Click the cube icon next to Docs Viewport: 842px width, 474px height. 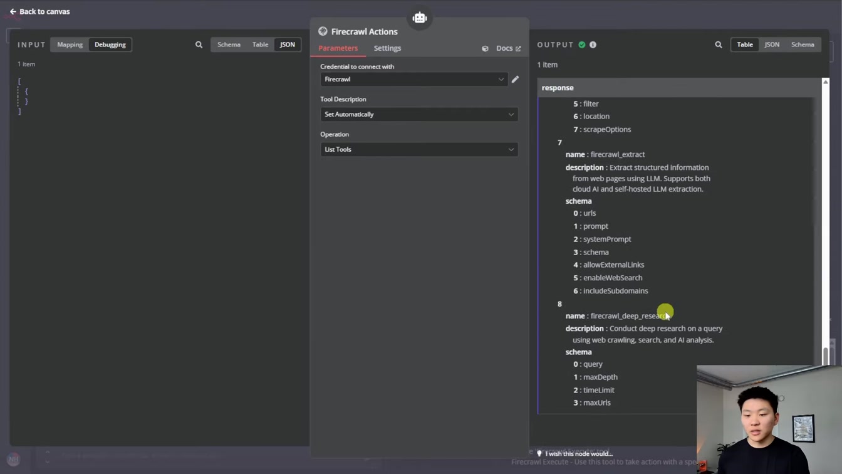click(485, 48)
